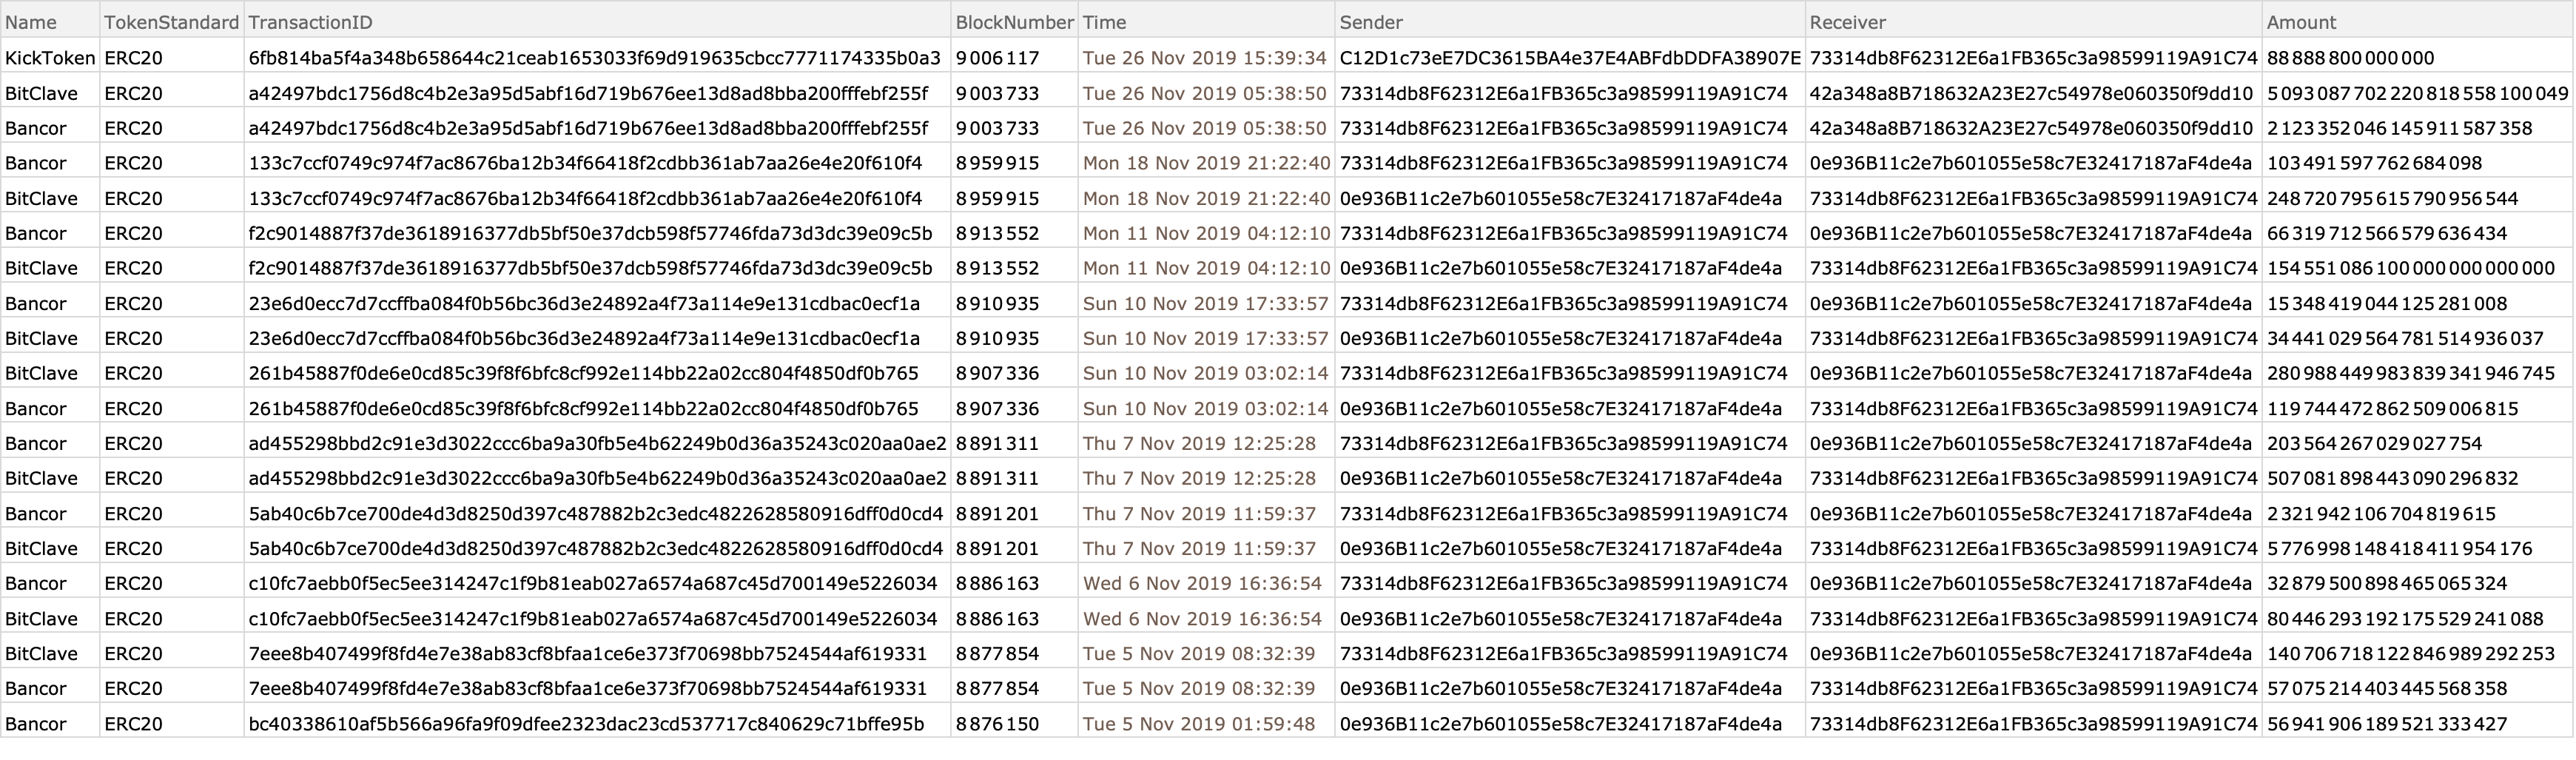
Task: Click amount 154 551 086 100 000 000 000 000
Action: [2410, 268]
